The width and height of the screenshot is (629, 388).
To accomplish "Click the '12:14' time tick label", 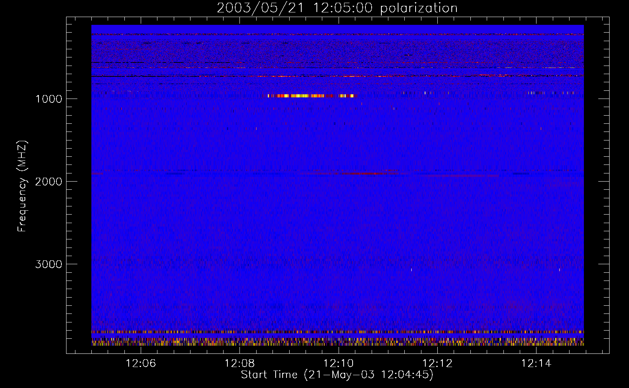I will click(536, 364).
